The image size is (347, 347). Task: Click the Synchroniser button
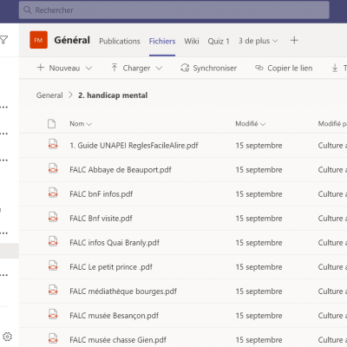(208, 68)
